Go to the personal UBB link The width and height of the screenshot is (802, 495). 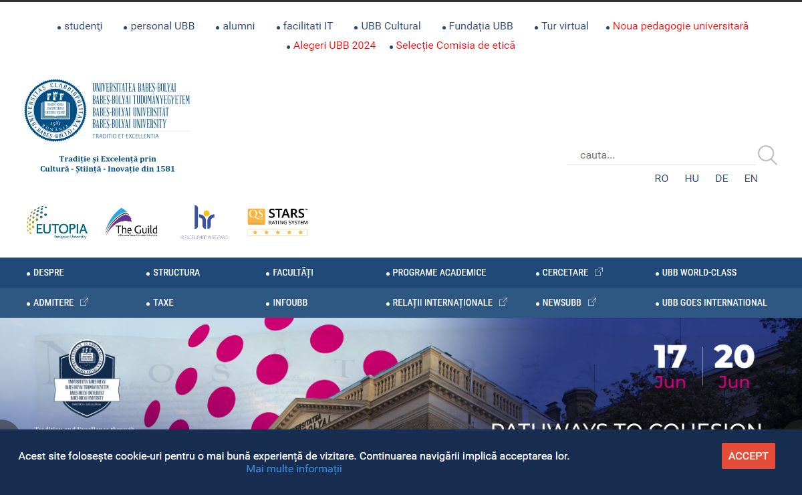[162, 26]
